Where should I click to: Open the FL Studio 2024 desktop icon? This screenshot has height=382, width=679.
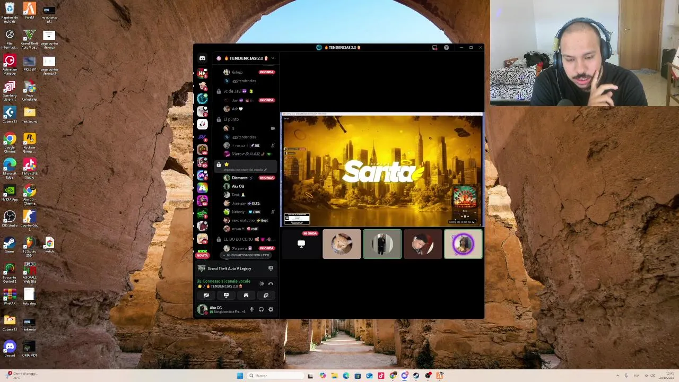click(x=29, y=246)
